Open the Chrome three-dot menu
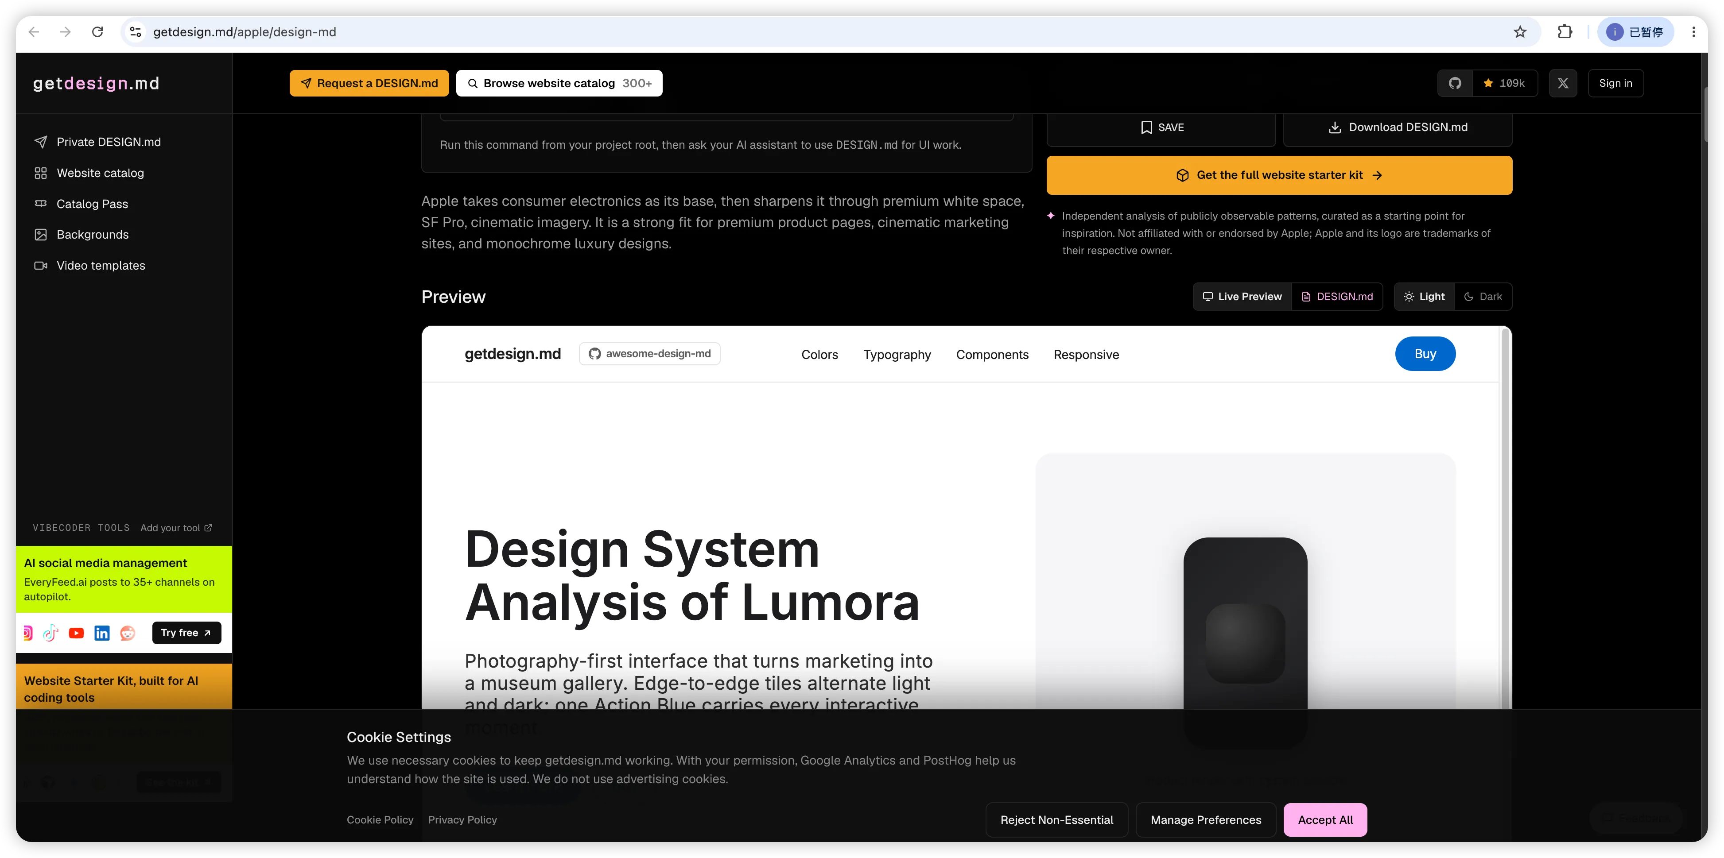The width and height of the screenshot is (1724, 858). 1693,32
